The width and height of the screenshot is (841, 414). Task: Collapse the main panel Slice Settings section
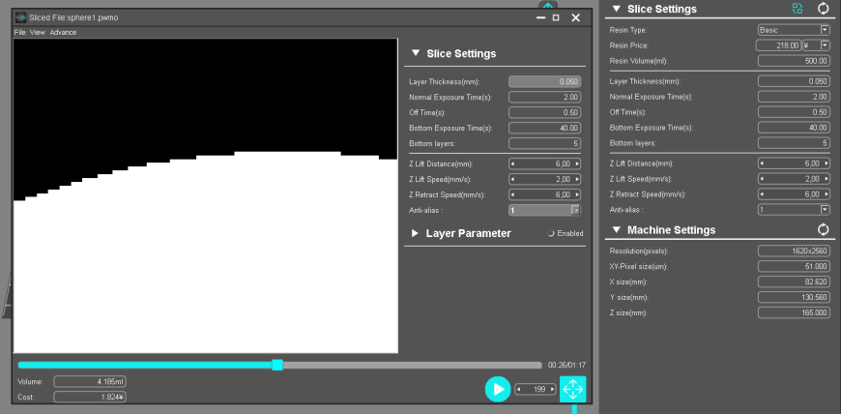coord(616,9)
